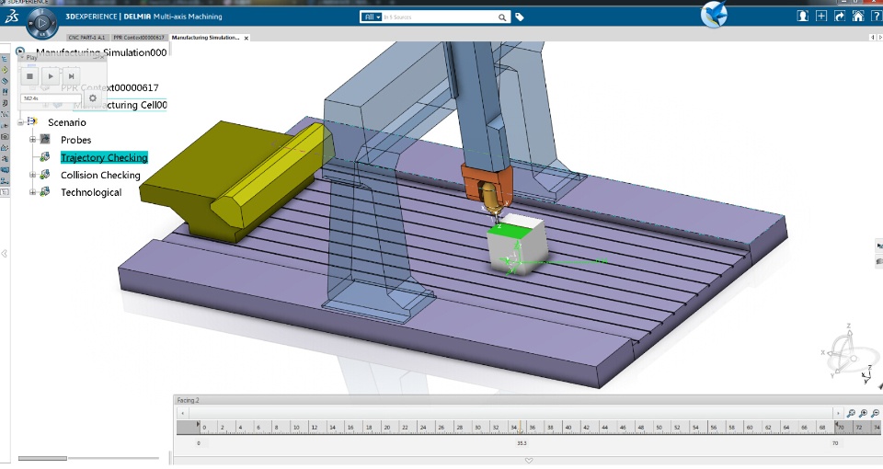
Task: Open the compass app launcher
Action: [41, 23]
